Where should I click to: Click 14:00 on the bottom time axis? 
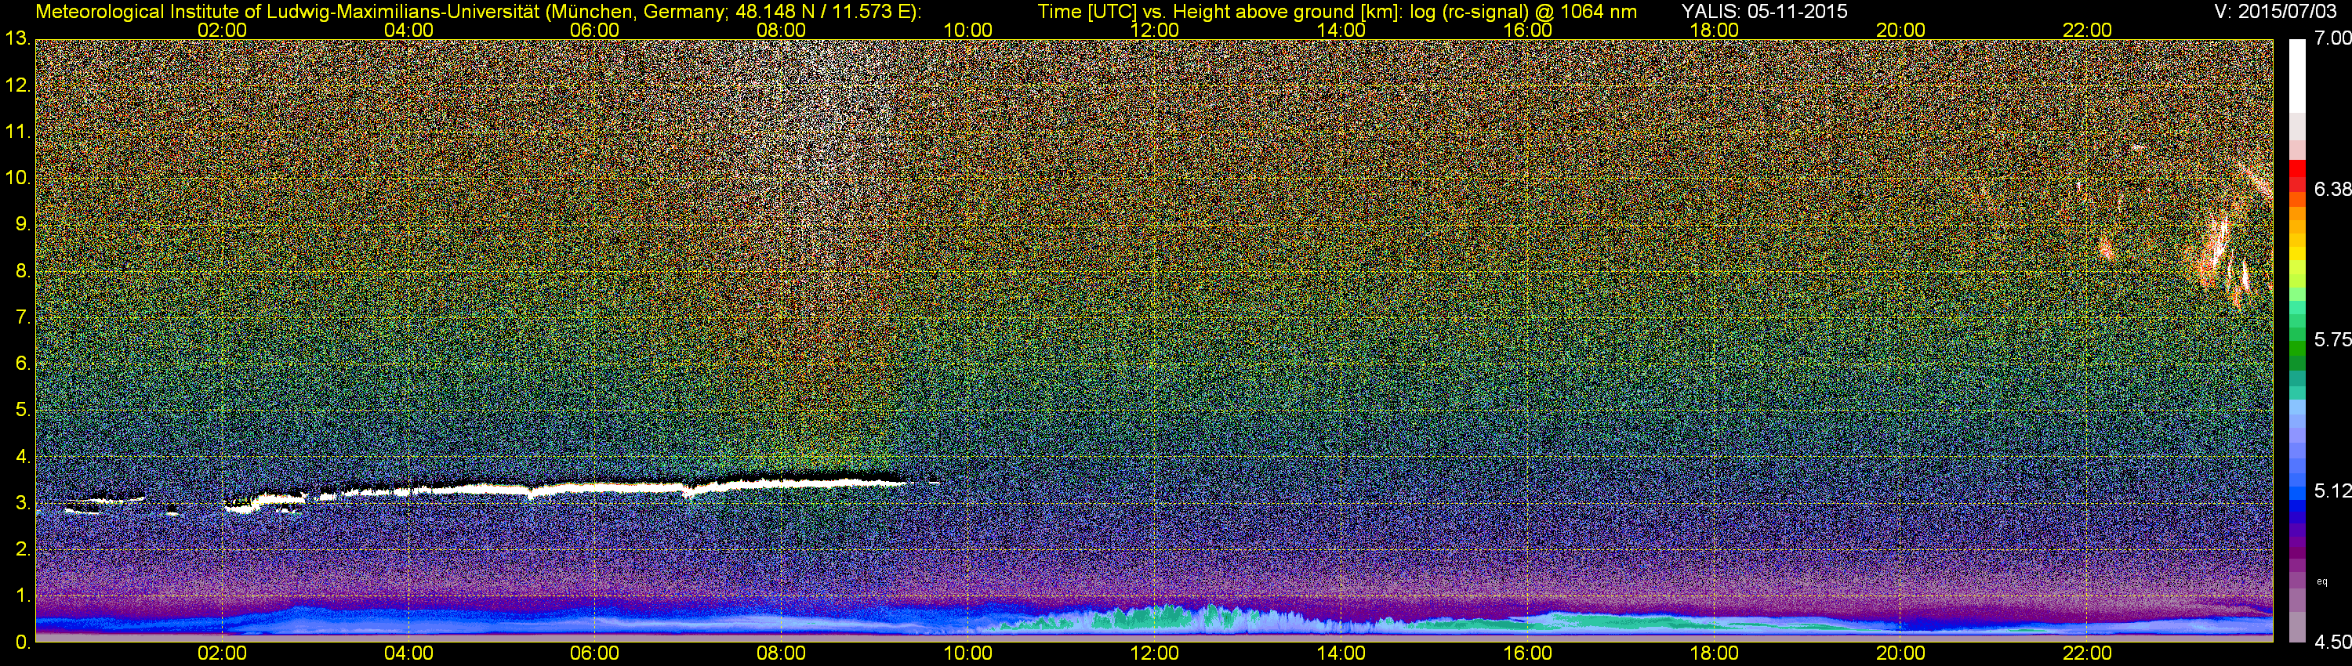coord(1341,654)
